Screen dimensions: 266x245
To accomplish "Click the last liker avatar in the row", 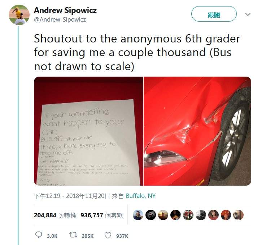I will pyautogui.click(x=238, y=215).
